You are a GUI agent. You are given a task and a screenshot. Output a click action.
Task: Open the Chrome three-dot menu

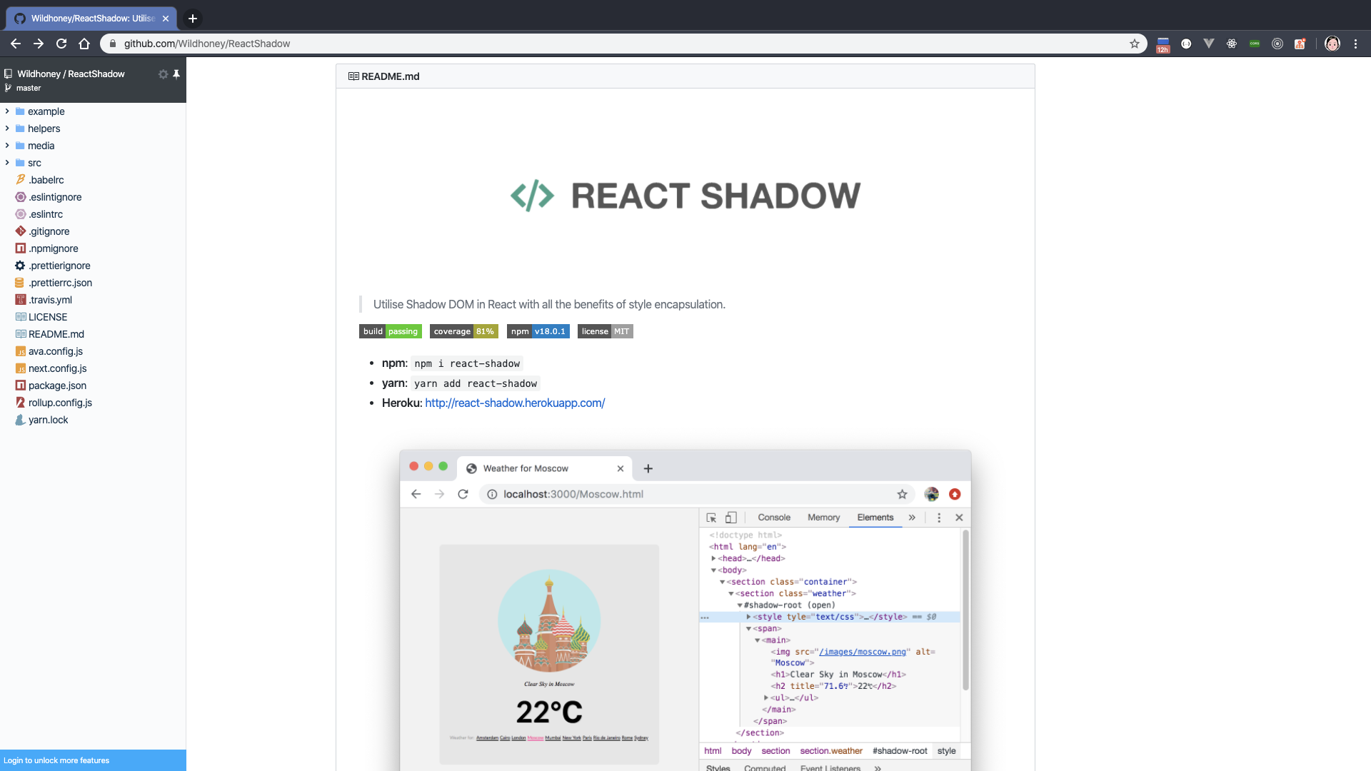pos(1355,44)
